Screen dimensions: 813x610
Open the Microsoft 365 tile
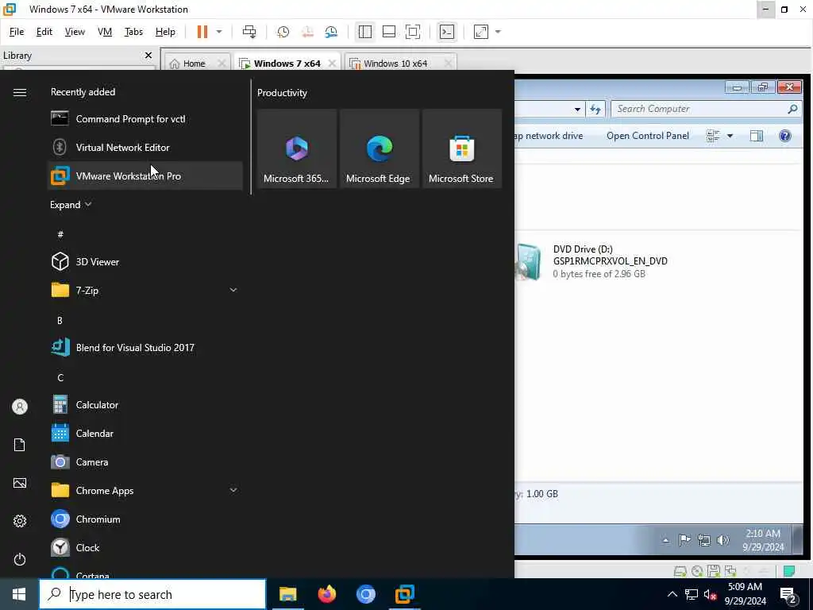pos(297,149)
